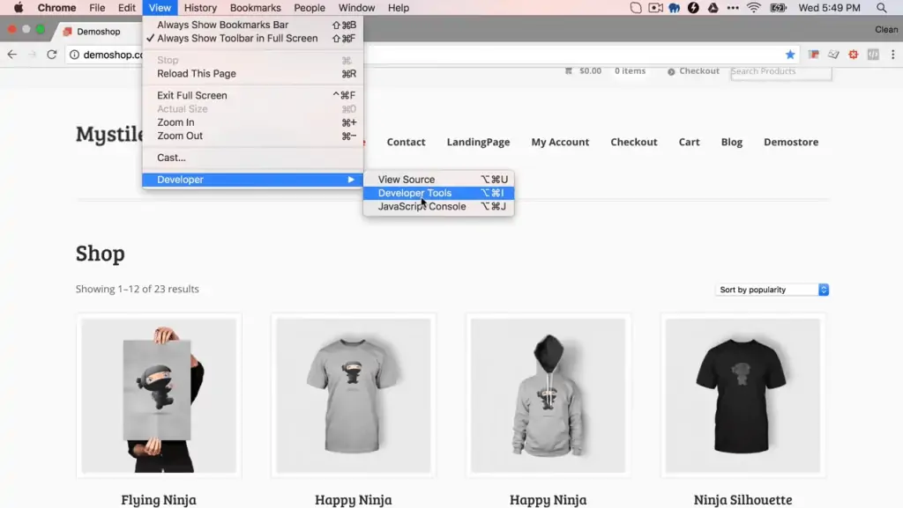This screenshot has width=903, height=508.
Task: Open the code/developer extension icon in toolbar
Action: [873, 54]
